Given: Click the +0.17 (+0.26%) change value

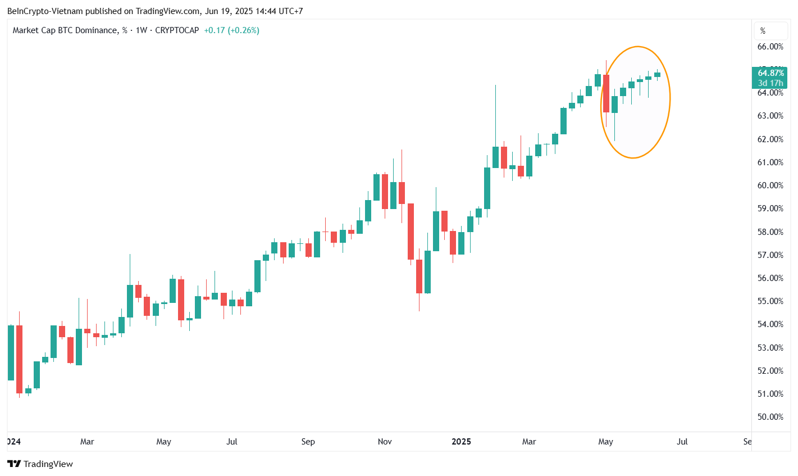Looking at the screenshot, I should click(x=231, y=30).
